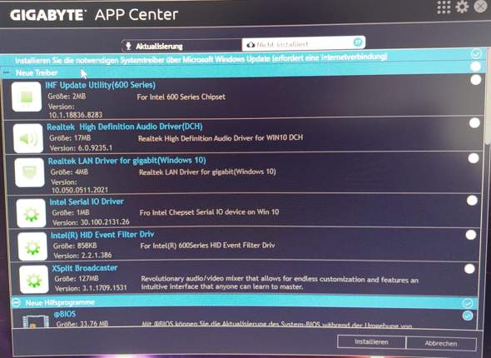The width and height of the screenshot is (491, 358).
Task: Switch to the Nicht installiert tab
Action: pyautogui.click(x=304, y=43)
